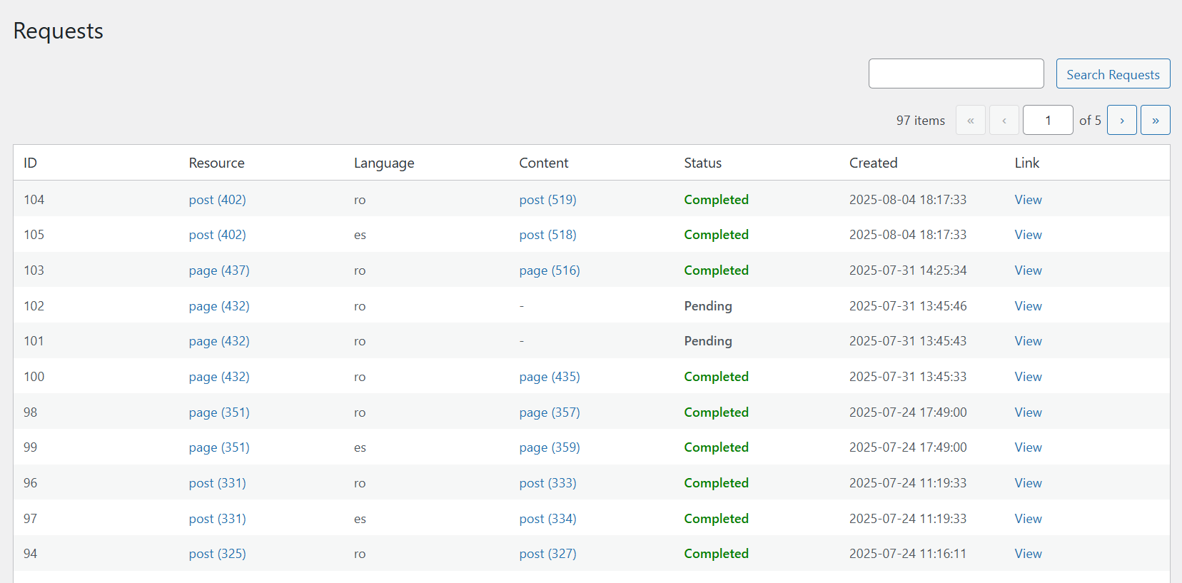Open content link post (333)
Image resolution: width=1182 pixels, height=583 pixels.
(x=547, y=483)
